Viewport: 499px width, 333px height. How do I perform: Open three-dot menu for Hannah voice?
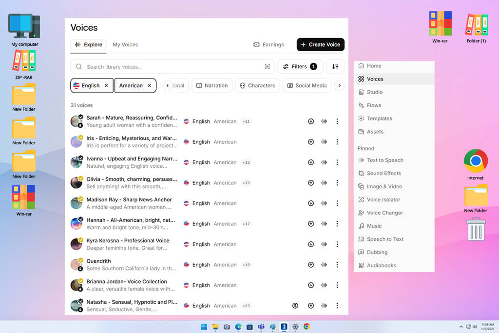337,224
